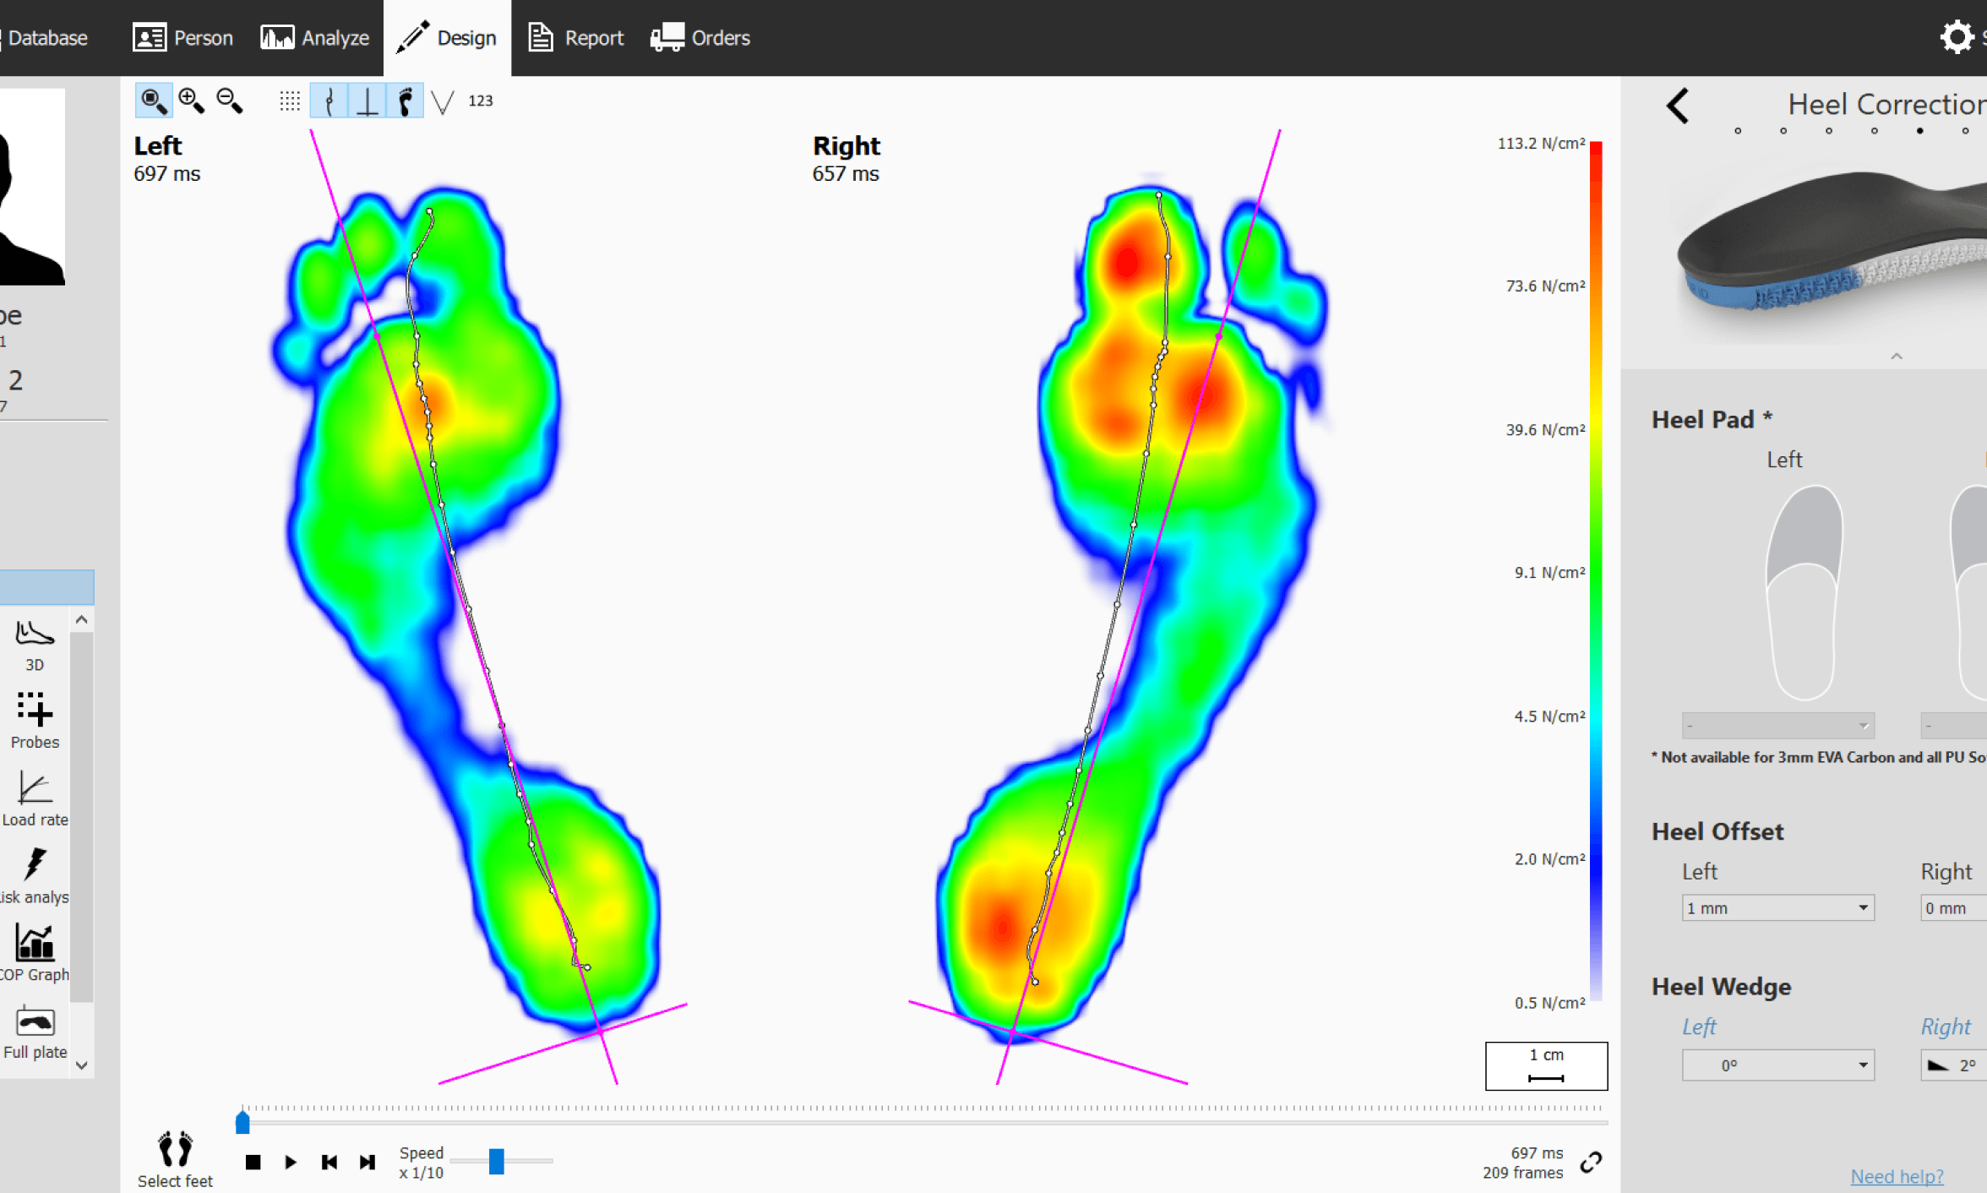Open Heel Wedge Left angle dropdown
1987x1193 pixels.
(x=1777, y=1065)
